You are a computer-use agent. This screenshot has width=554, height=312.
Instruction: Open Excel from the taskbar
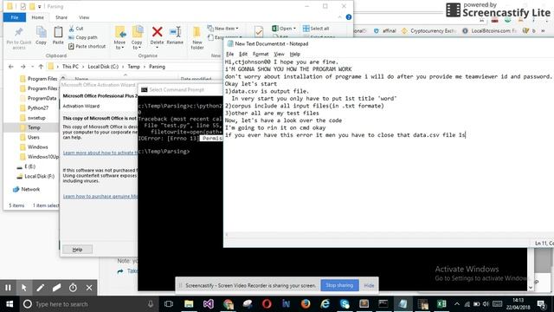(441, 304)
